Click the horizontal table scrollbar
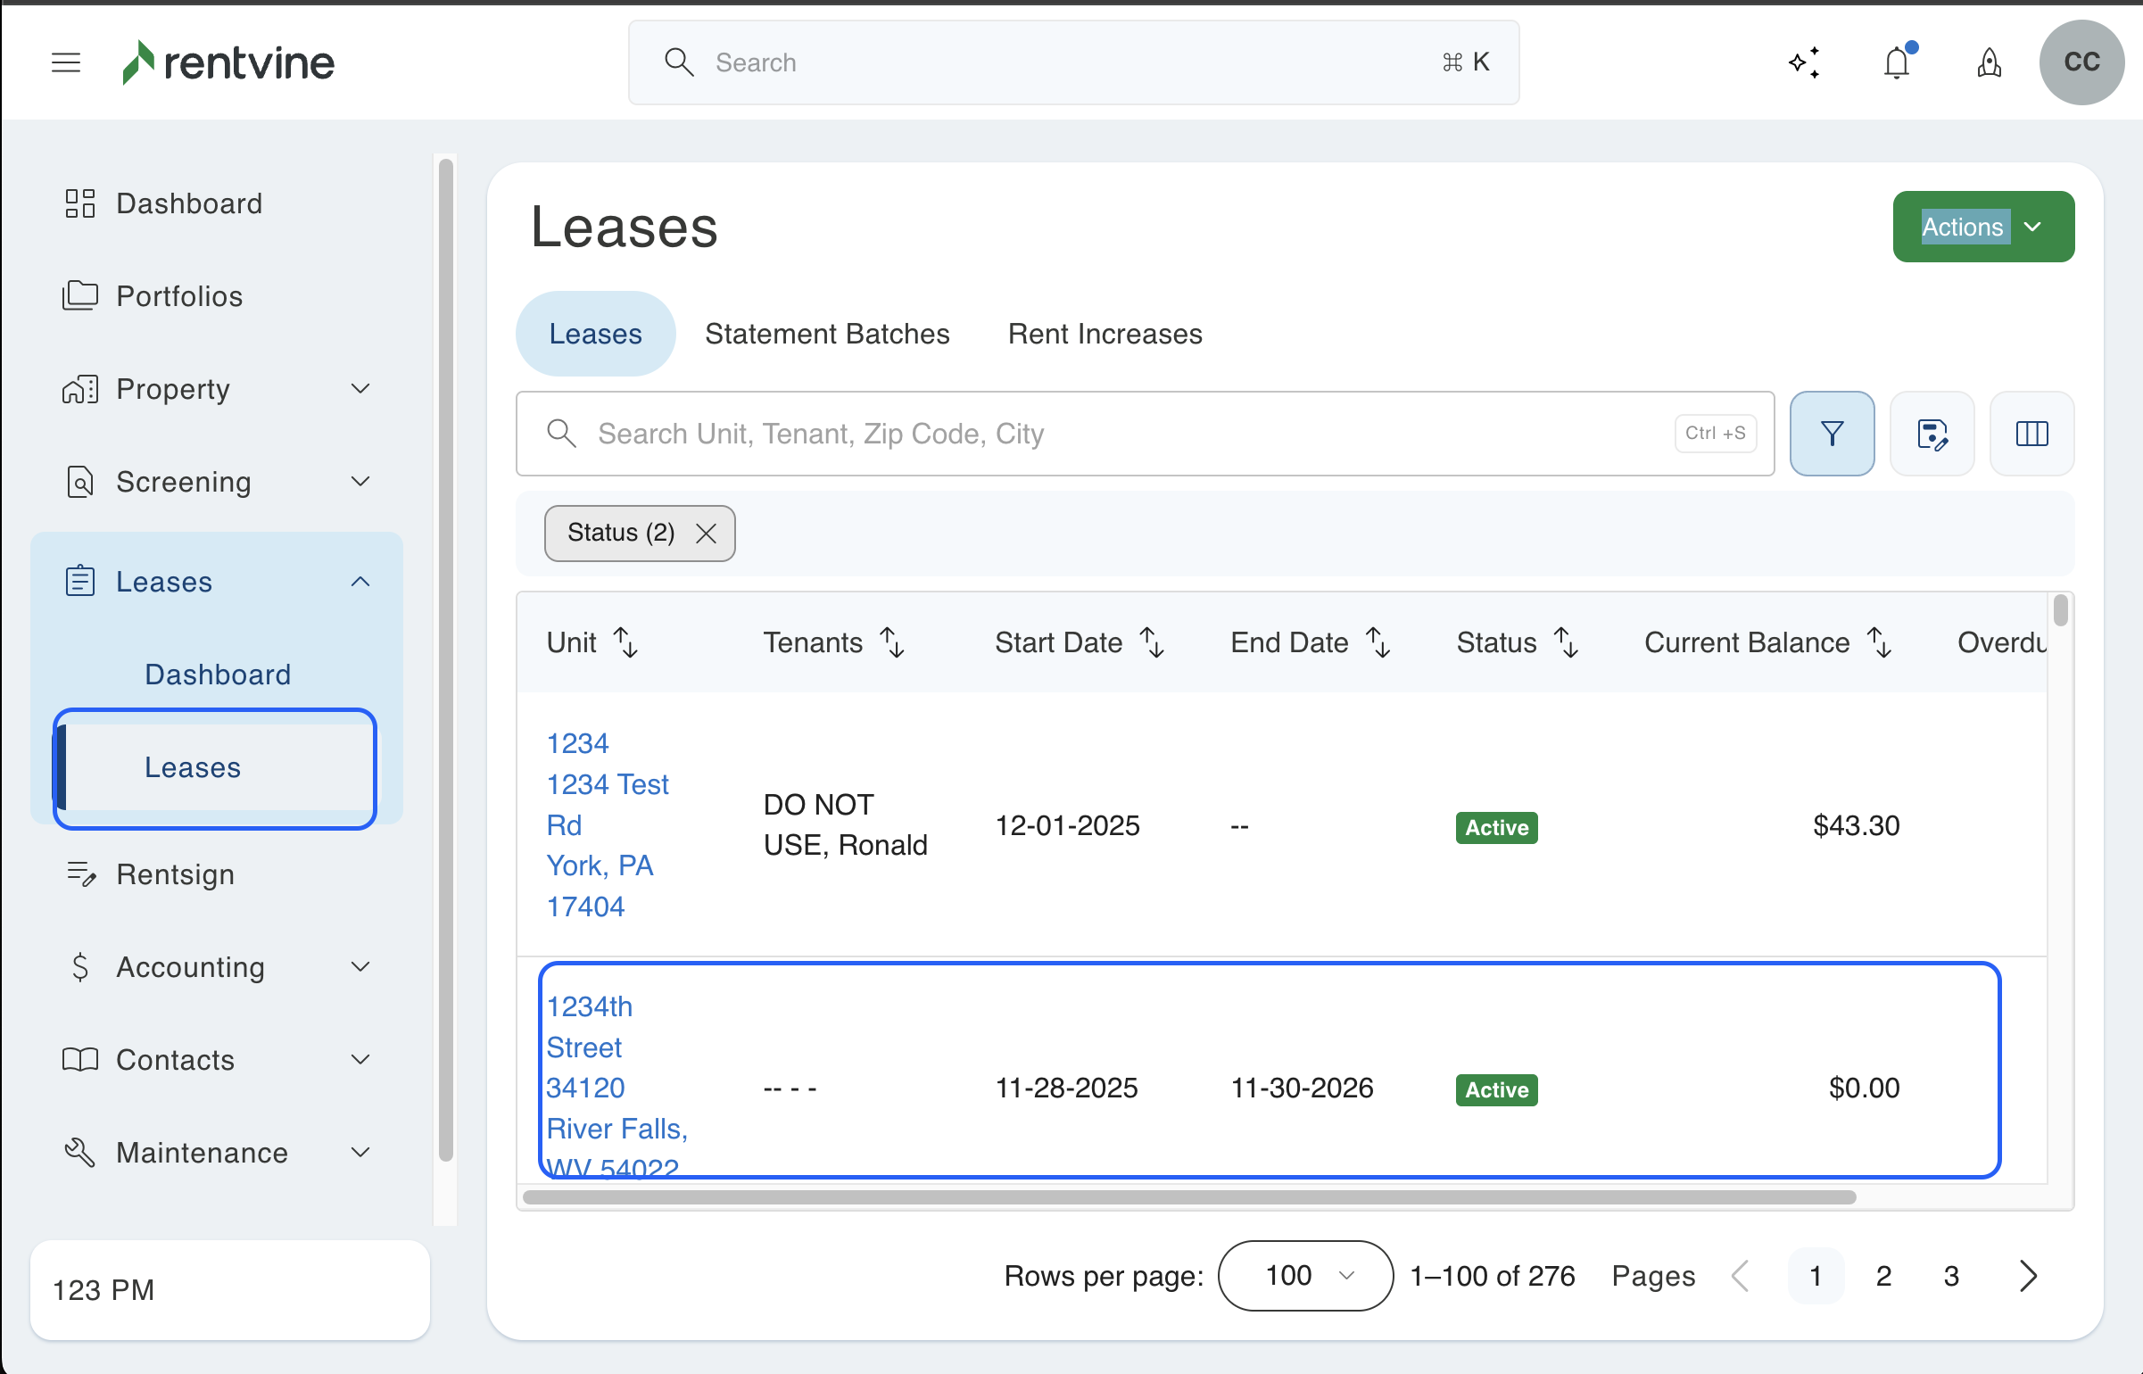This screenshot has width=2143, height=1374. (1188, 1197)
